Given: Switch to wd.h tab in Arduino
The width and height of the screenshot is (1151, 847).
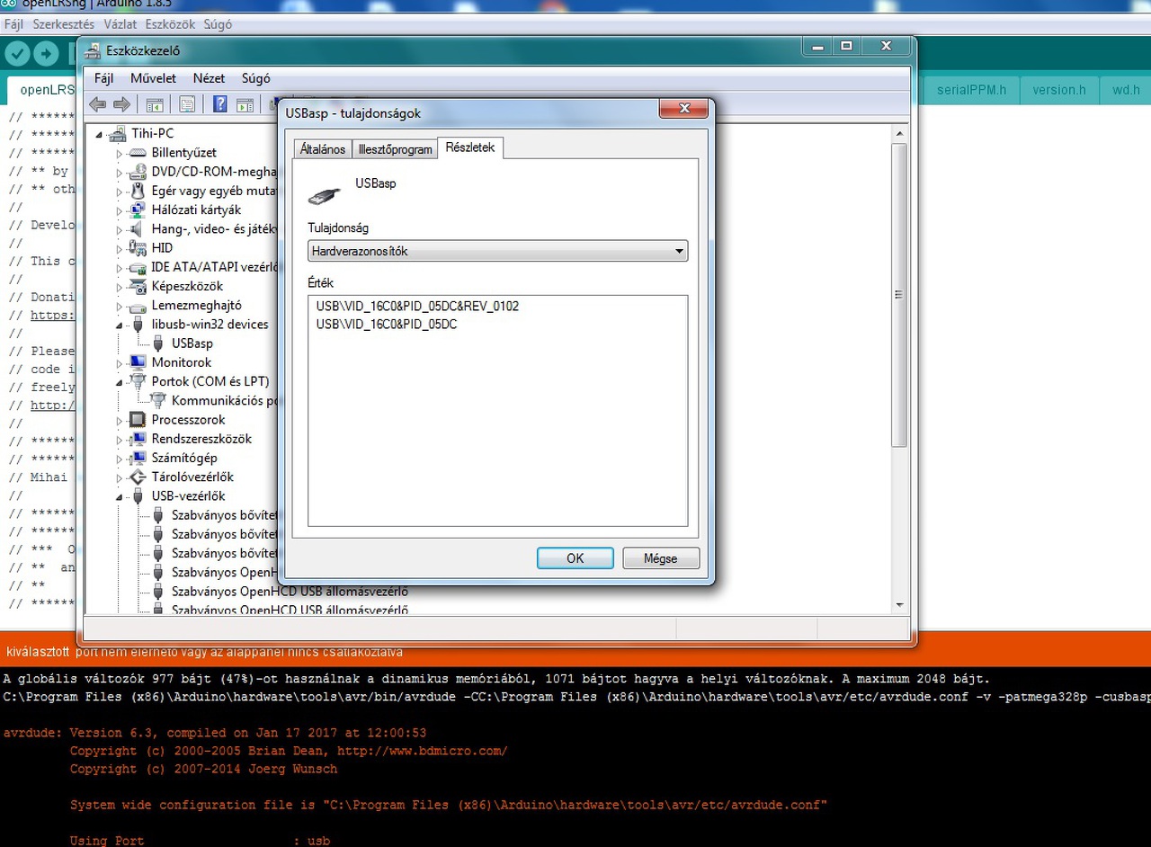Looking at the screenshot, I should pos(1126,90).
